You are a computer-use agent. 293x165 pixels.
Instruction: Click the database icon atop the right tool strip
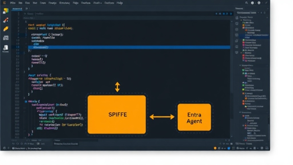tap(237, 18)
